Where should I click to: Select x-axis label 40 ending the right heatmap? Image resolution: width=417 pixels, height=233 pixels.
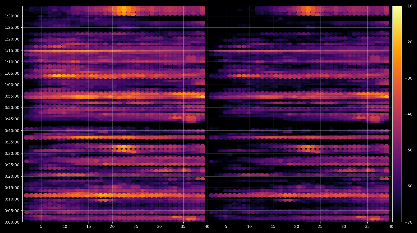click(x=391, y=227)
